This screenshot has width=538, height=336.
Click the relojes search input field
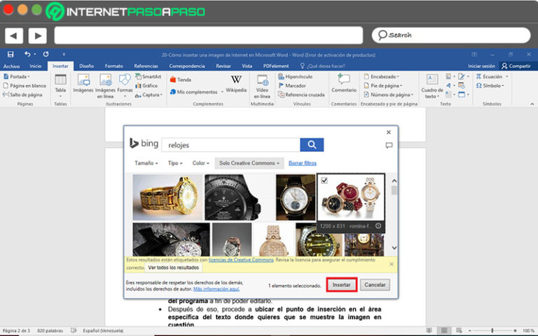(231, 145)
